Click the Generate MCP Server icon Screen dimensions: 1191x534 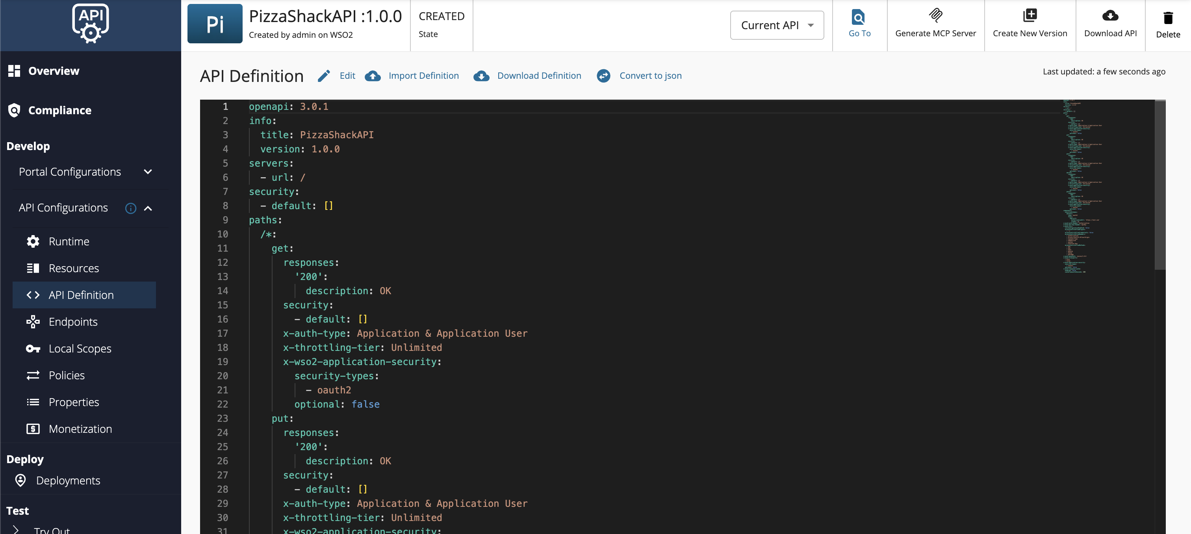click(935, 16)
